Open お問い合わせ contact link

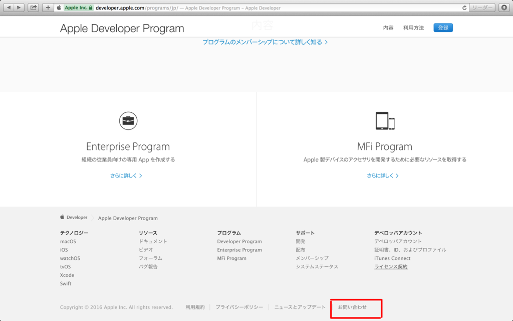[352, 307]
